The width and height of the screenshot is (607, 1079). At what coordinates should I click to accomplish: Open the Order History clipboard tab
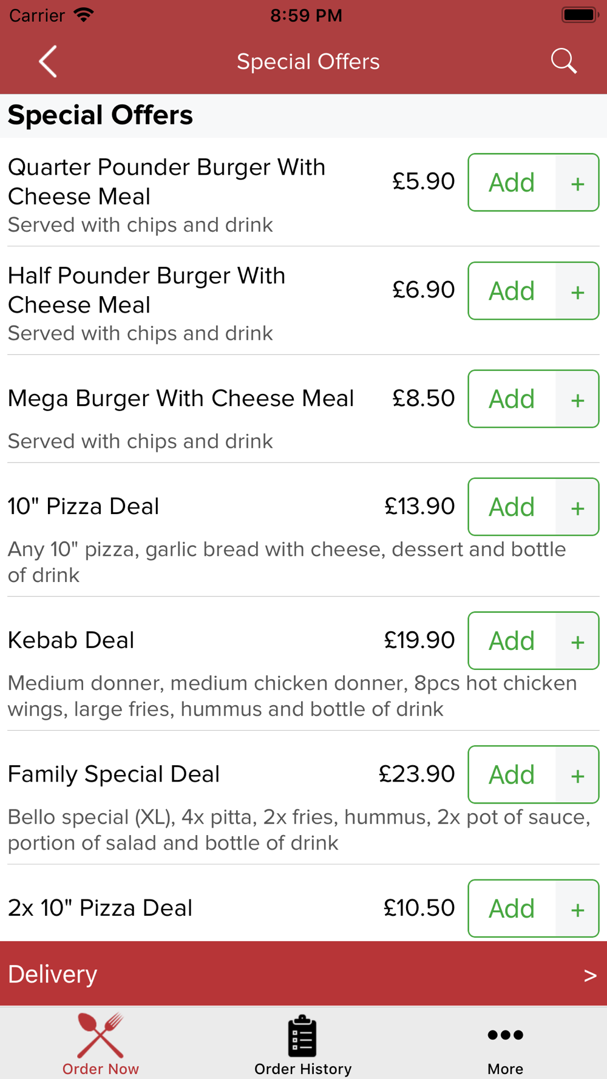(x=303, y=1044)
